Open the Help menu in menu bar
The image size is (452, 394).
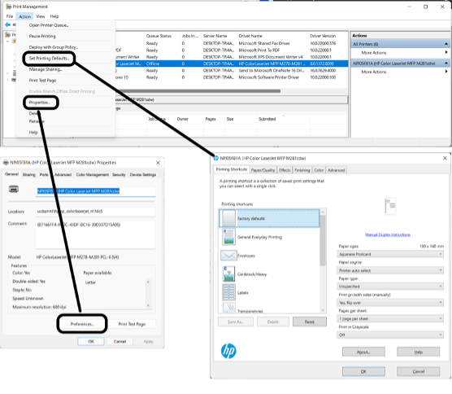click(x=54, y=16)
